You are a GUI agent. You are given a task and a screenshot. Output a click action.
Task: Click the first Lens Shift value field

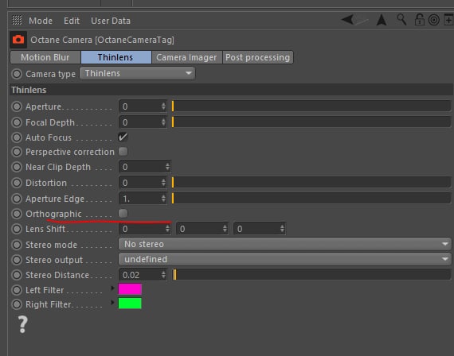point(145,229)
